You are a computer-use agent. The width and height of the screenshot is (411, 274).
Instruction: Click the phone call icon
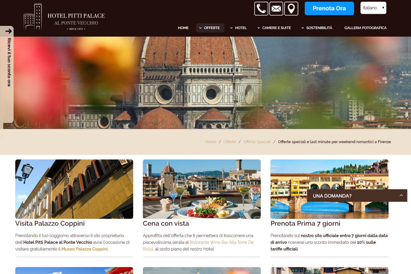(x=261, y=8)
